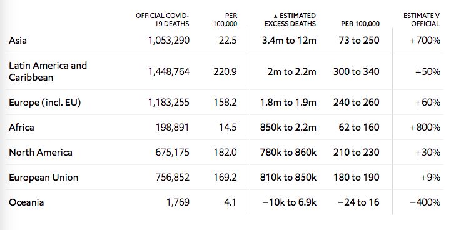Click Oceania's −400% estimate versus official value

click(x=425, y=202)
